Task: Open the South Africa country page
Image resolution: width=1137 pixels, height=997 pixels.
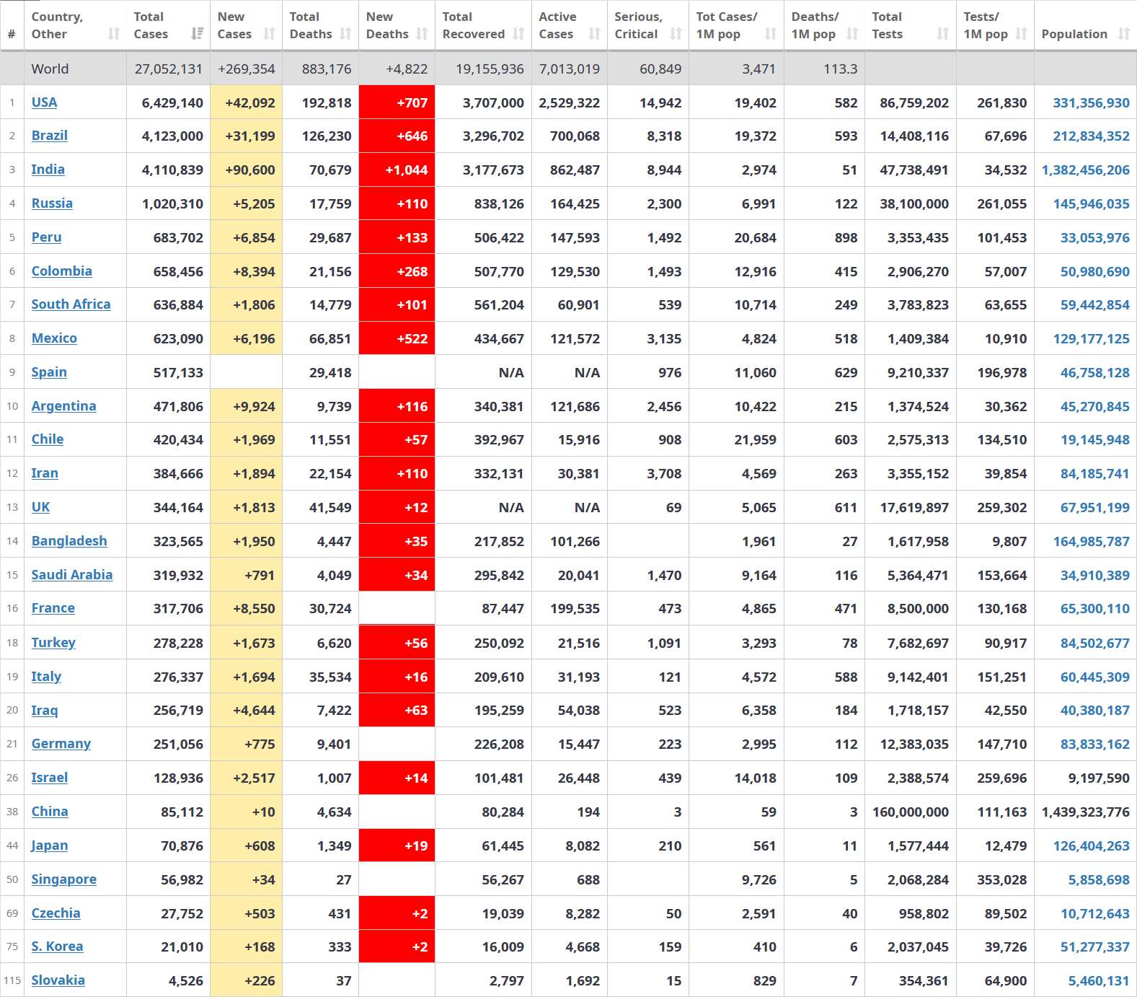Action: (x=71, y=304)
